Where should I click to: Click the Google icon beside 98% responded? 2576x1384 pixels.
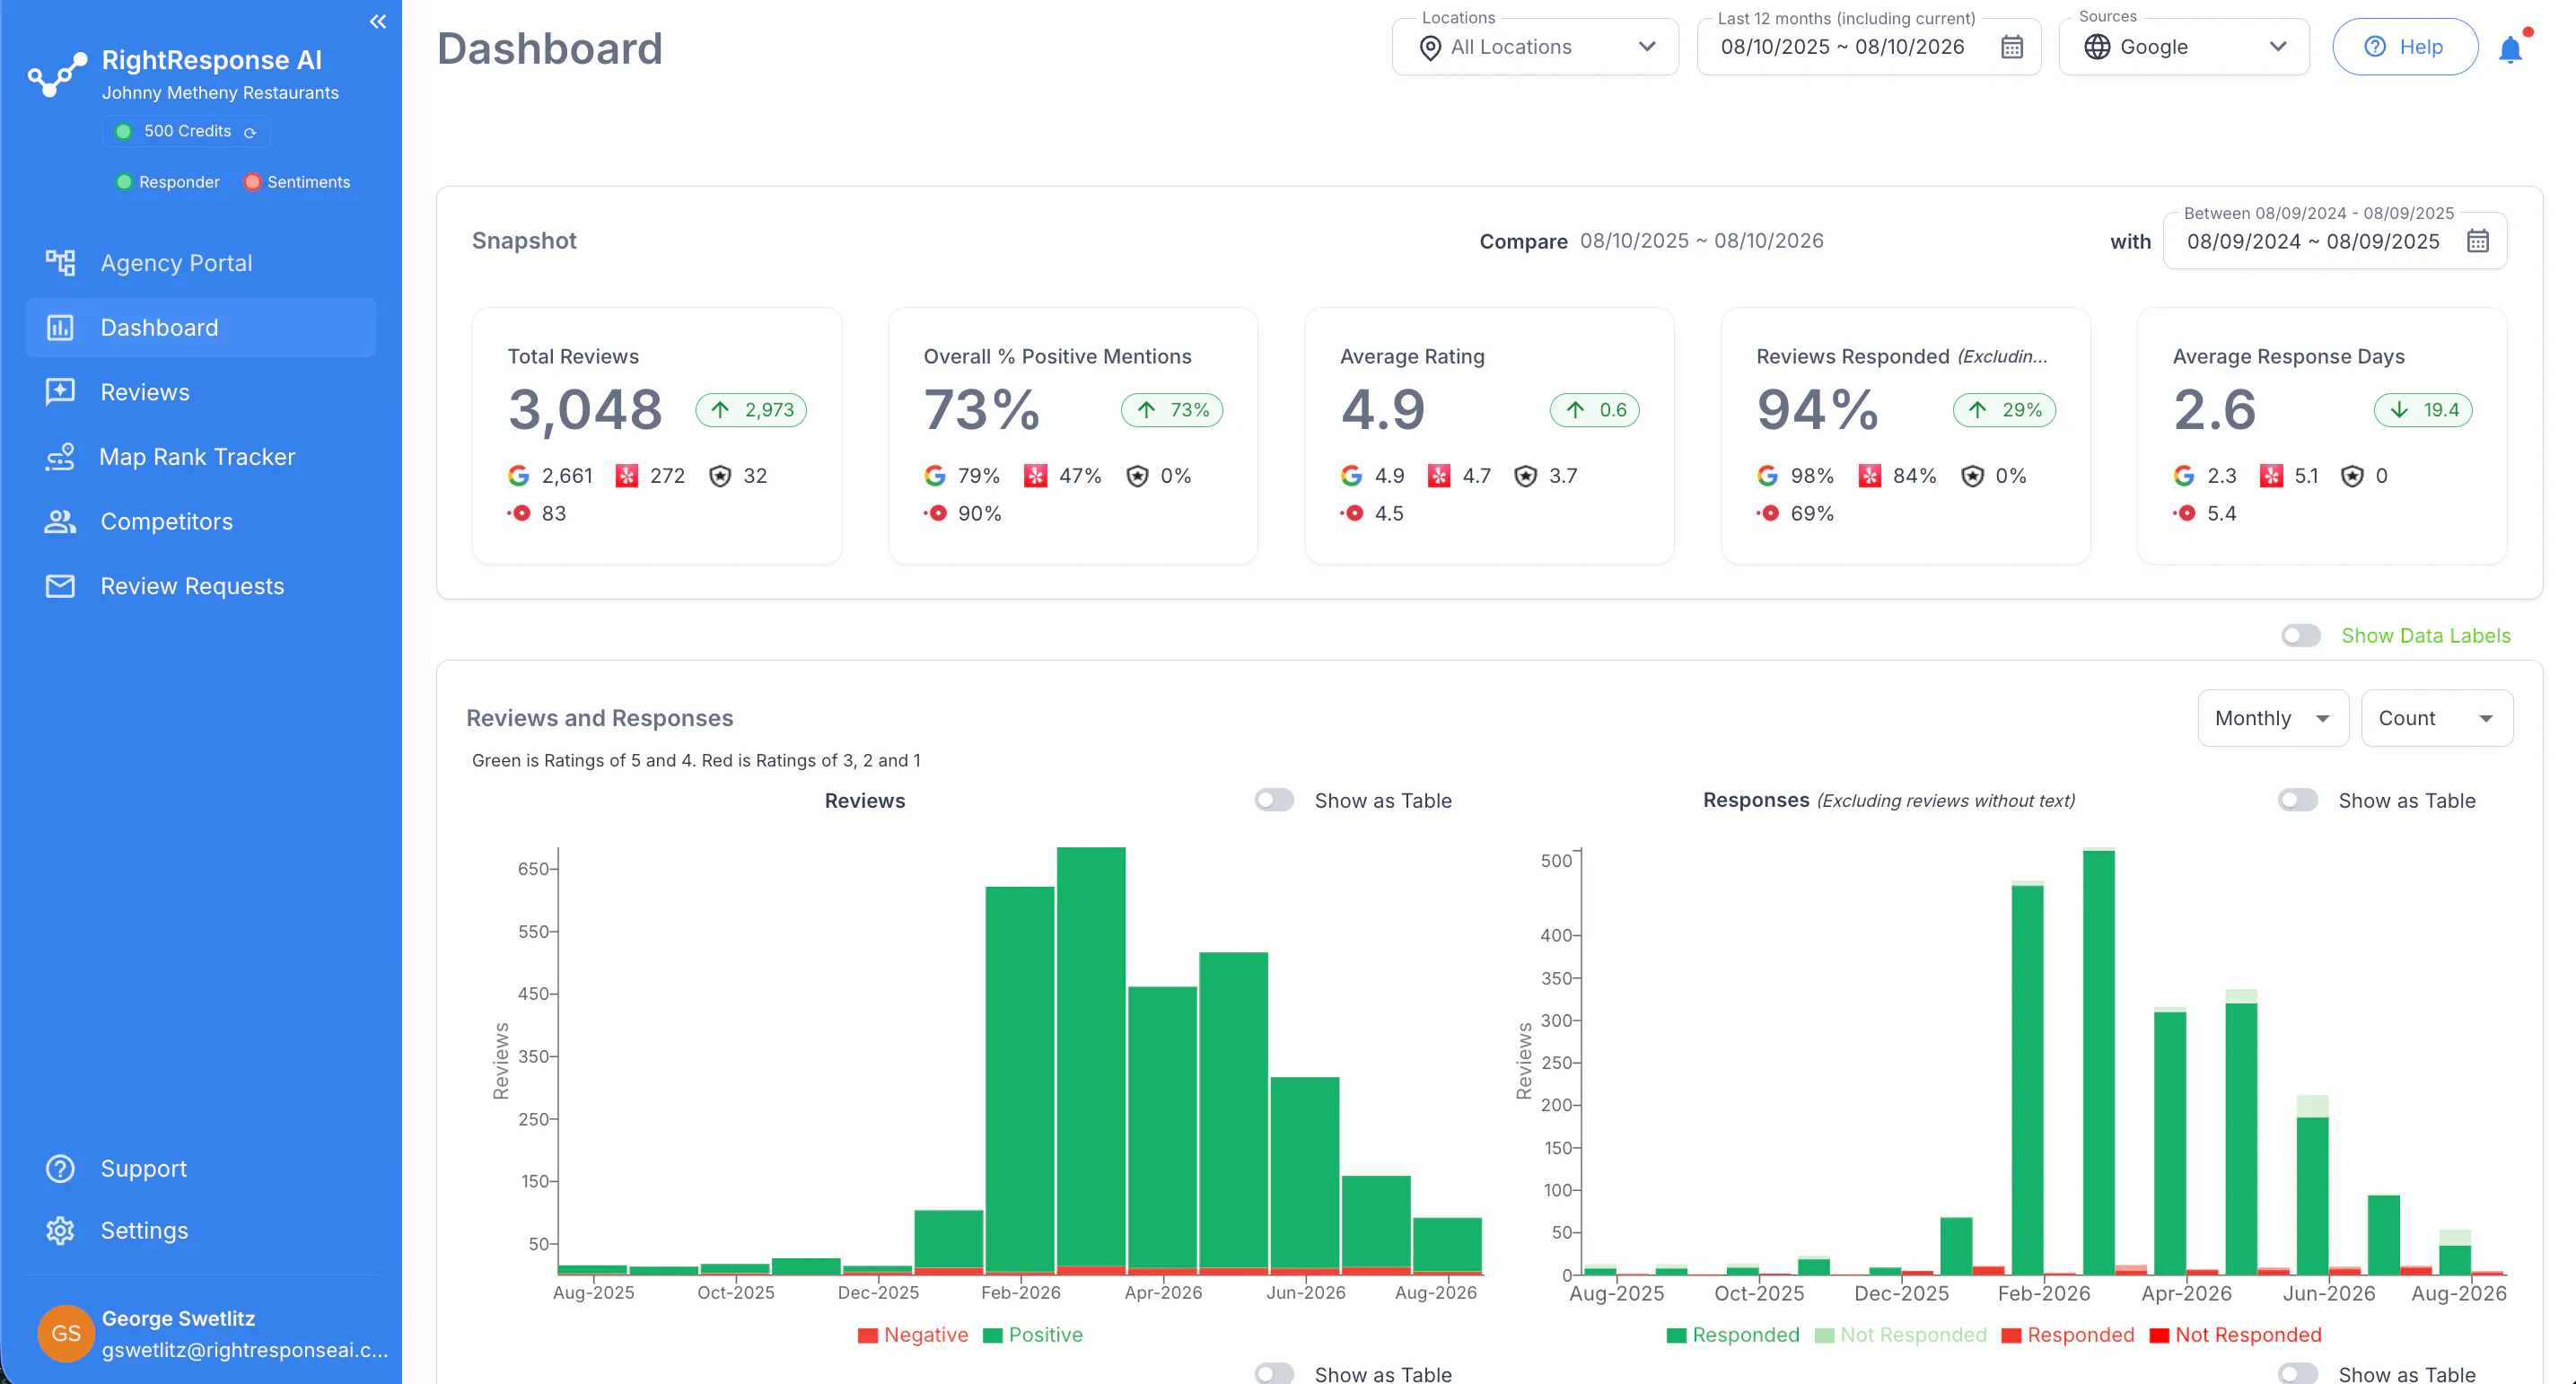pos(1767,475)
